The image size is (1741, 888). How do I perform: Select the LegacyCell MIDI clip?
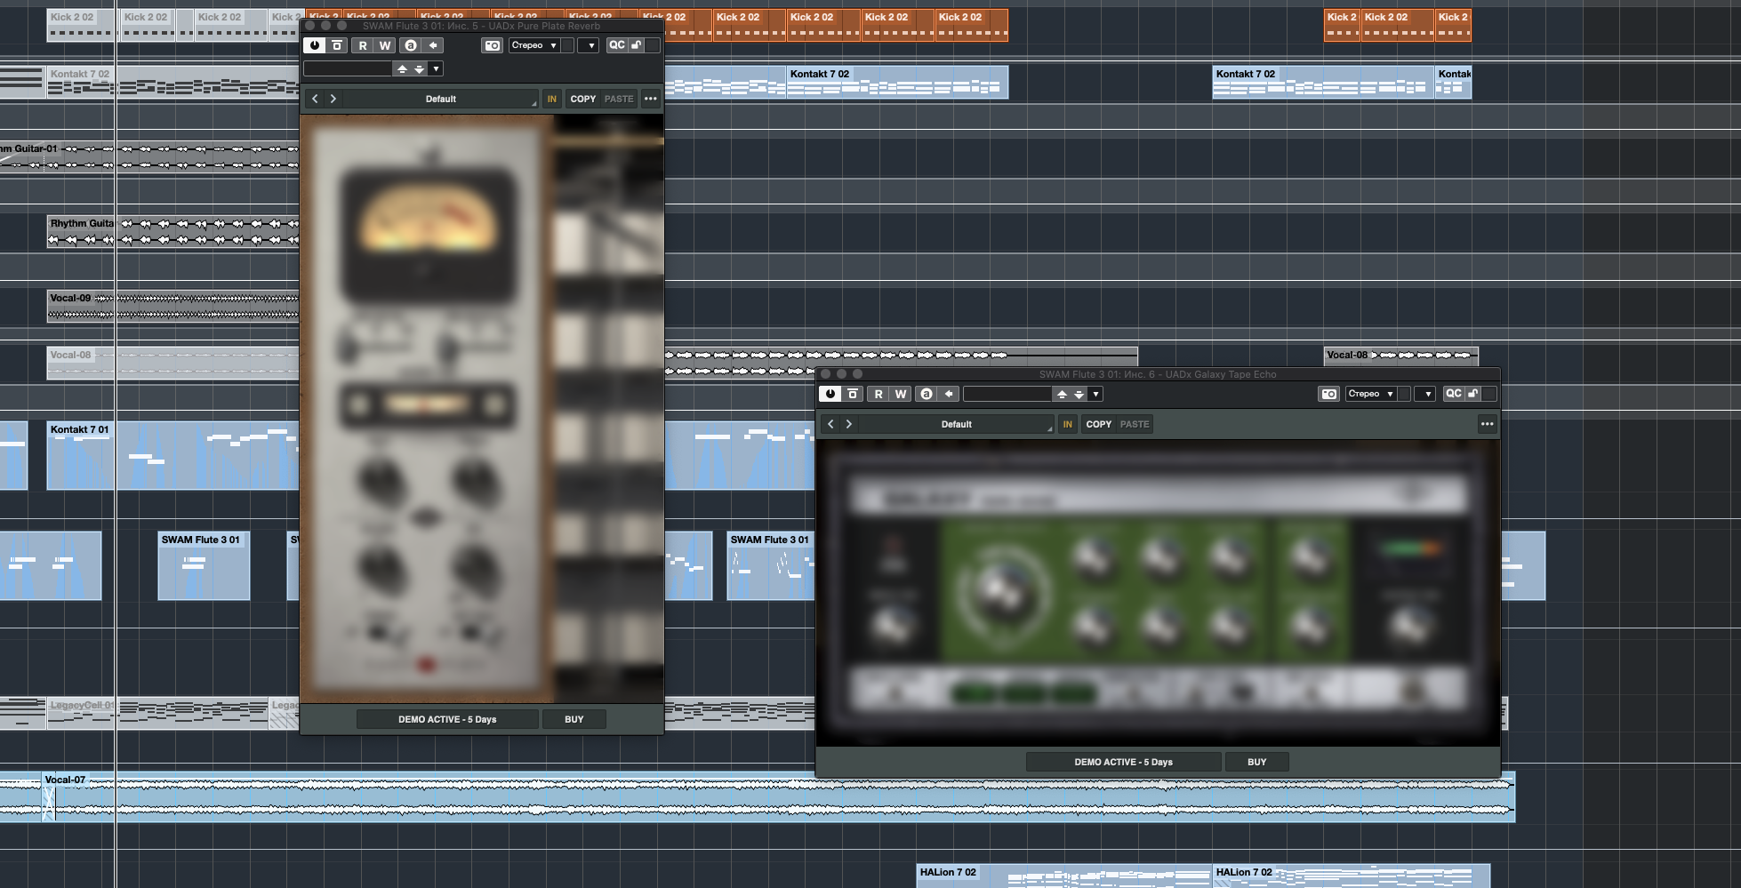pos(157,713)
